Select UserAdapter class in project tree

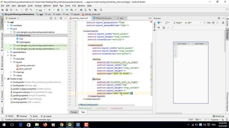(x=25, y=42)
